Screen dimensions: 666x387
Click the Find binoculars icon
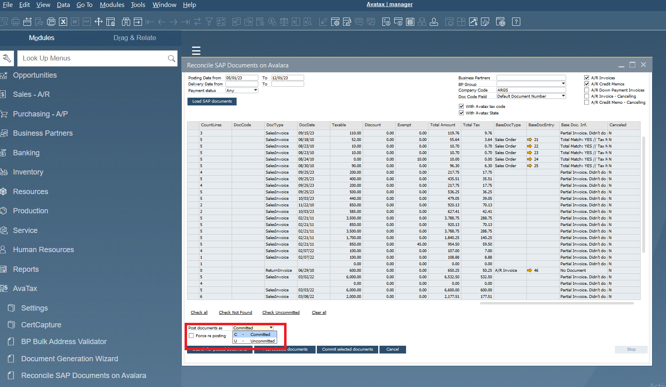[126, 22]
